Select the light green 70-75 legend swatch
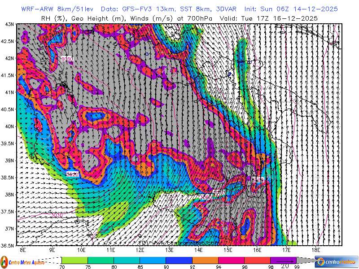 pos(74,260)
